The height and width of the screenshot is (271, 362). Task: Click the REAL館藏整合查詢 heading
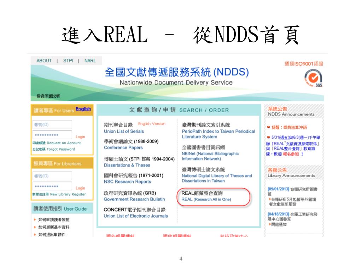tap(202, 193)
